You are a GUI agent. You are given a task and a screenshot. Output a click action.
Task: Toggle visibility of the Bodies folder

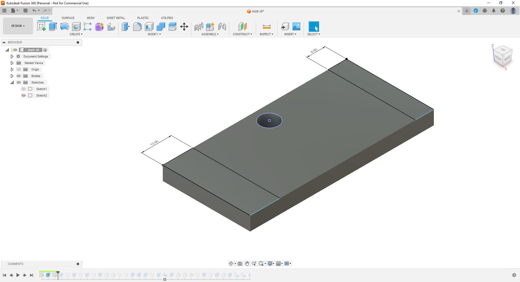[19, 76]
